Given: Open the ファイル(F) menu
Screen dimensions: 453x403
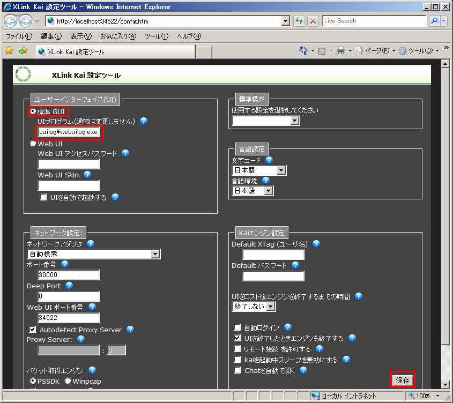Looking at the screenshot, I should 19,36.
